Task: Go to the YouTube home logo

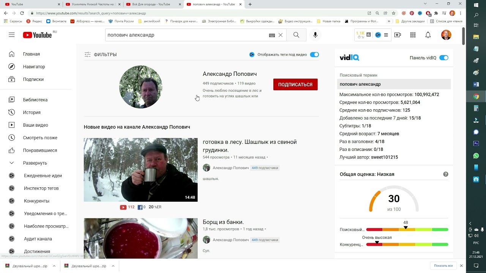Action: pos(38,35)
